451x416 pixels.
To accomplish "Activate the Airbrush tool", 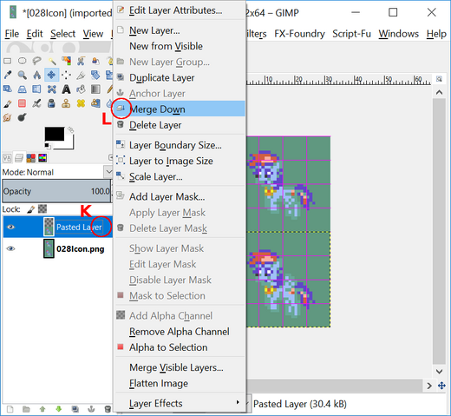I will pyautogui.click(x=36, y=103).
